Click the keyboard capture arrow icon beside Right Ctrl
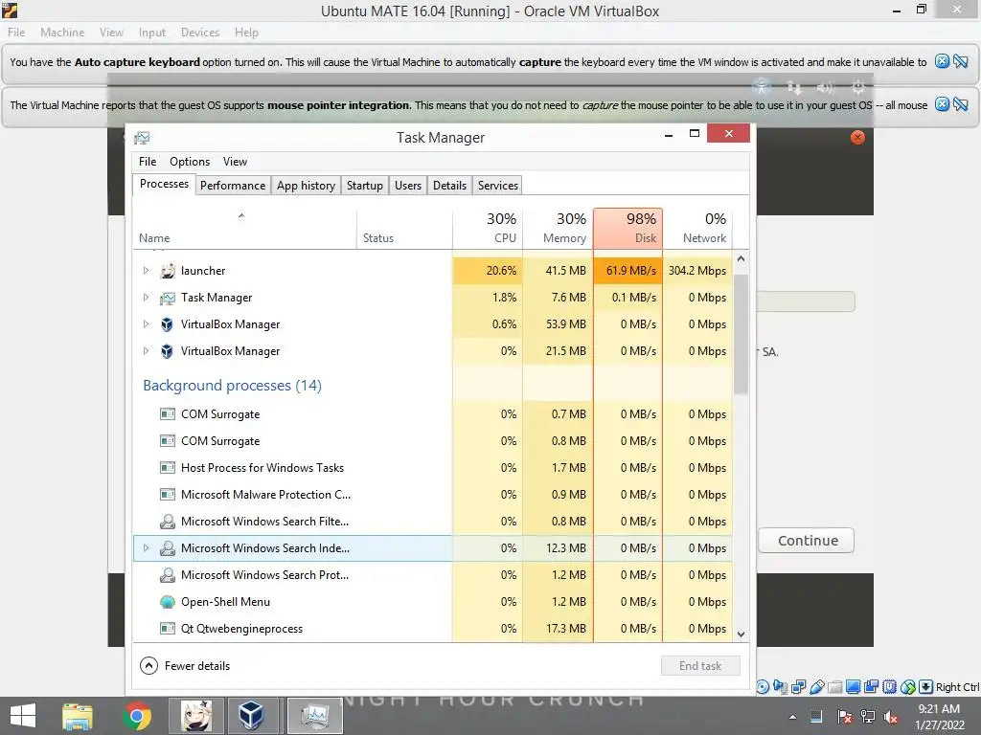The height and width of the screenshot is (735, 981). point(926,687)
